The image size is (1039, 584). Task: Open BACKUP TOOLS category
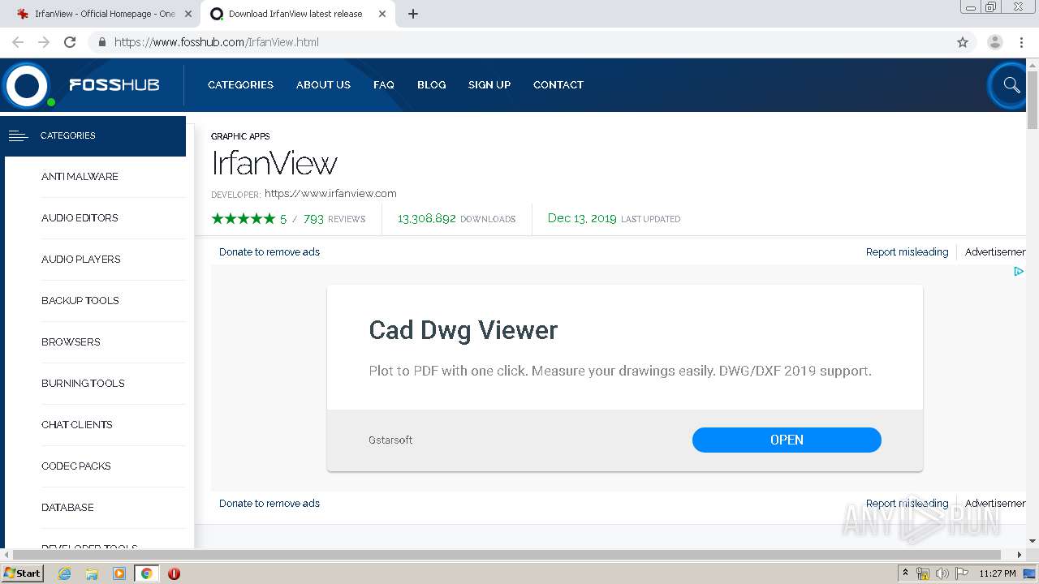80,300
